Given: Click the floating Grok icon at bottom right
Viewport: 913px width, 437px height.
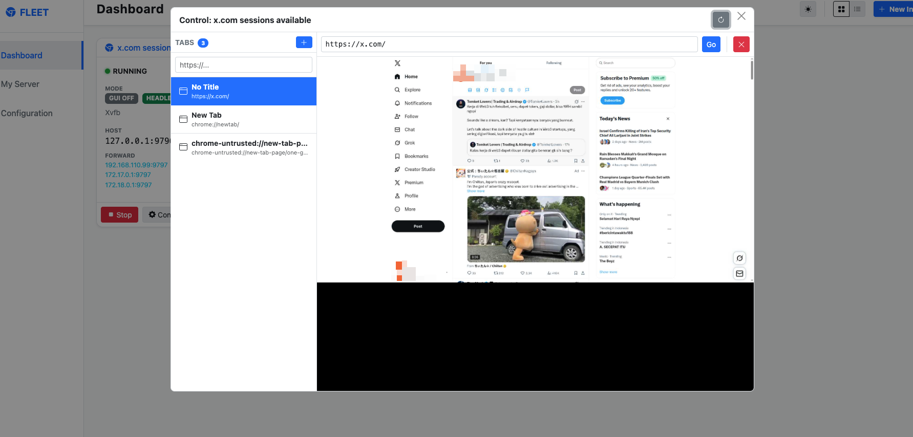Looking at the screenshot, I should (x=739, y=258).
